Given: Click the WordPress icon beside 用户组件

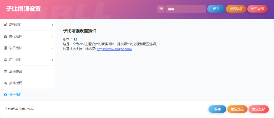Looking at the screenshot, I should pos(5,60).
